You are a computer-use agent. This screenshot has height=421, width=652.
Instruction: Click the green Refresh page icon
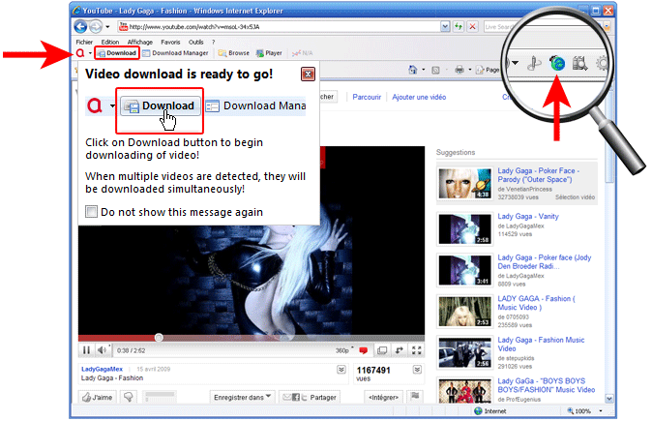coord(459,27)
